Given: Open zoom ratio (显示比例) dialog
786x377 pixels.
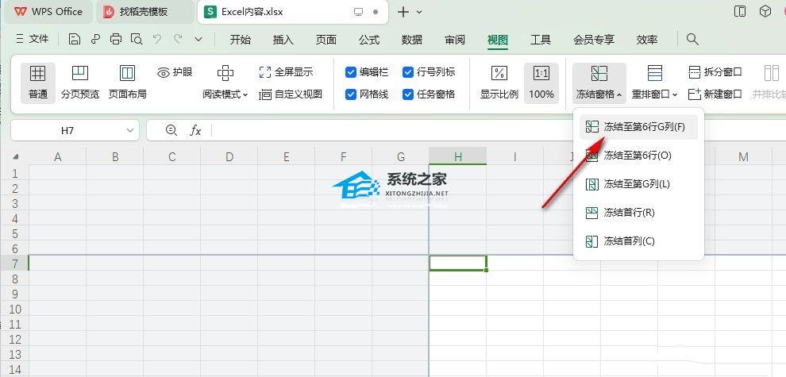Looking at the screenshot, I should click(499, 83).
